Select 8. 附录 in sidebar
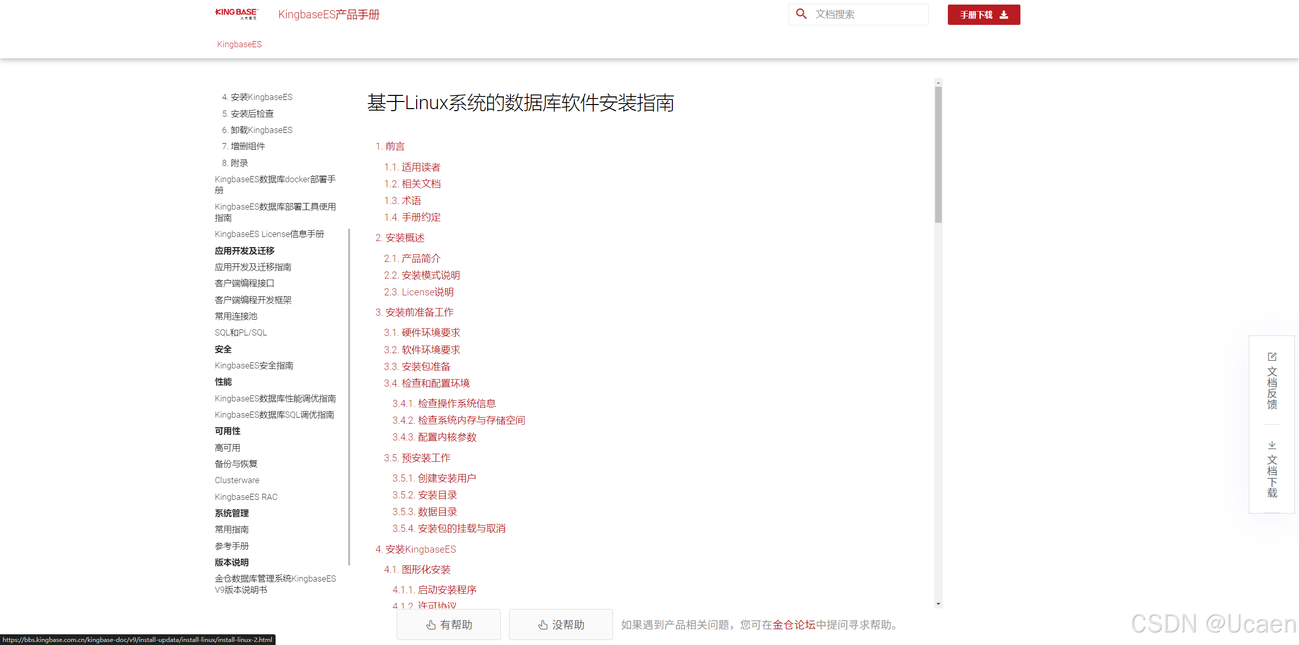The image size is (1299, 645). [x=235, y=163]
